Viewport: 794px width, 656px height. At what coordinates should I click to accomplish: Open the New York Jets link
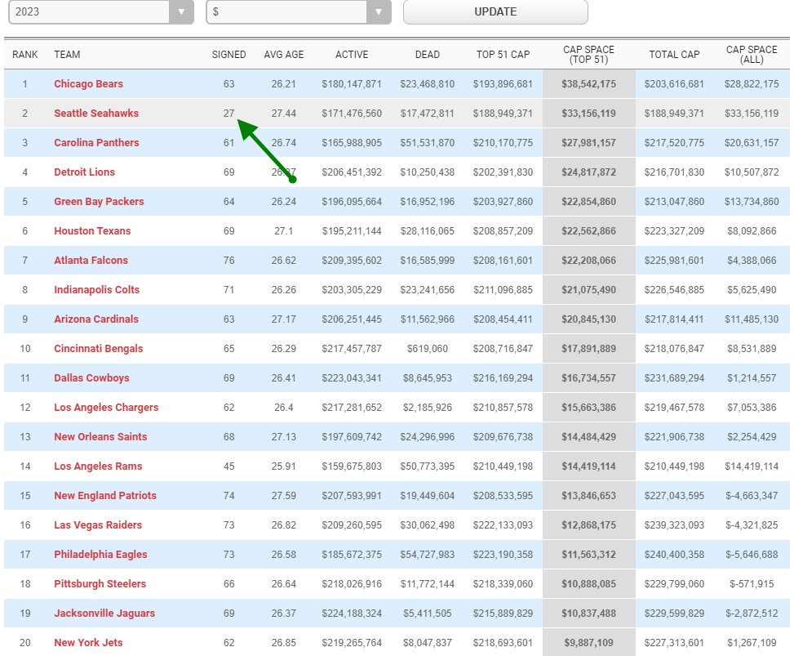(x=88, y=643)
